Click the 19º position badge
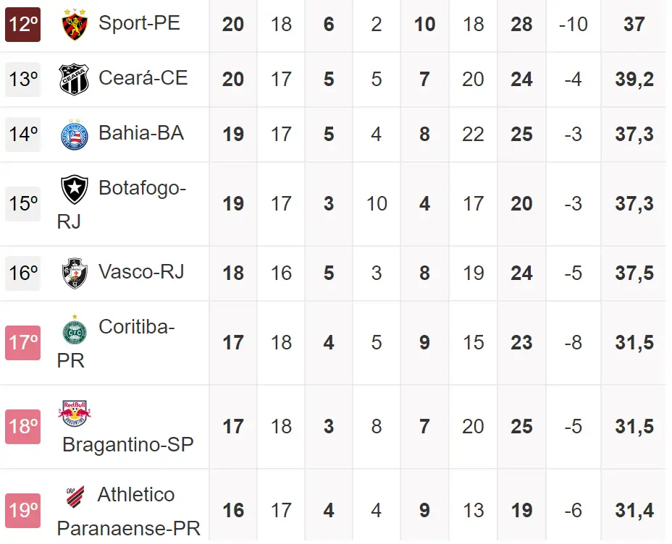 23,510
